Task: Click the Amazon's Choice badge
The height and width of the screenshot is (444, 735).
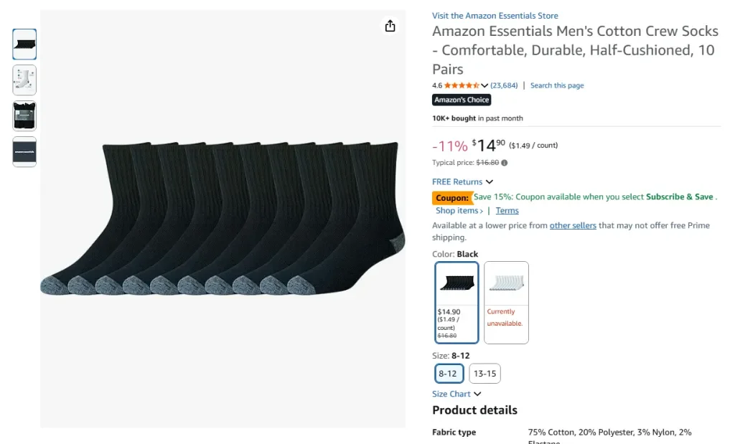Action: coord(461,100)
